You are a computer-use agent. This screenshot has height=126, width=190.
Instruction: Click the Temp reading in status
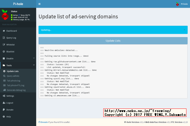(x=25, y=15)
